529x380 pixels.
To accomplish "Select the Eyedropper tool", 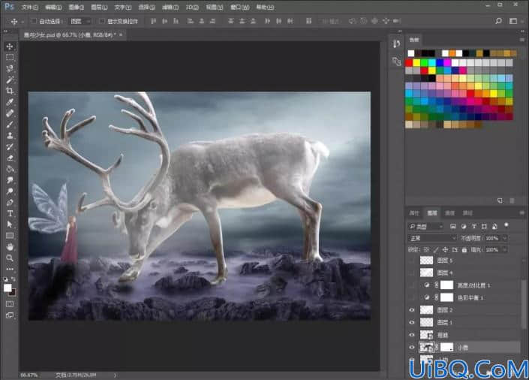I will click(x=10, y=101).
